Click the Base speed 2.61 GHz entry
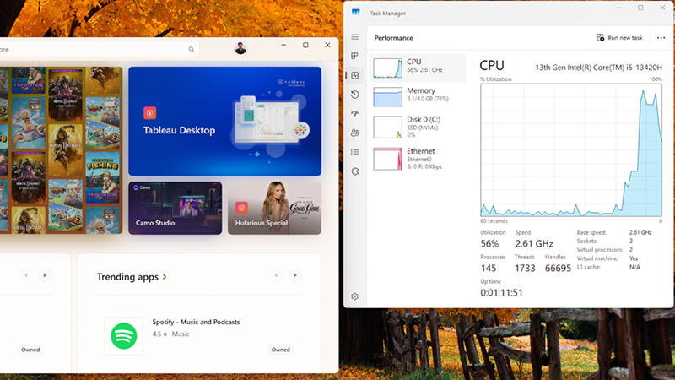 614,232
